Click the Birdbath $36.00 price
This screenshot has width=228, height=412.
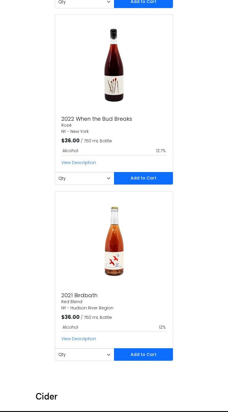tap(70, 317)
